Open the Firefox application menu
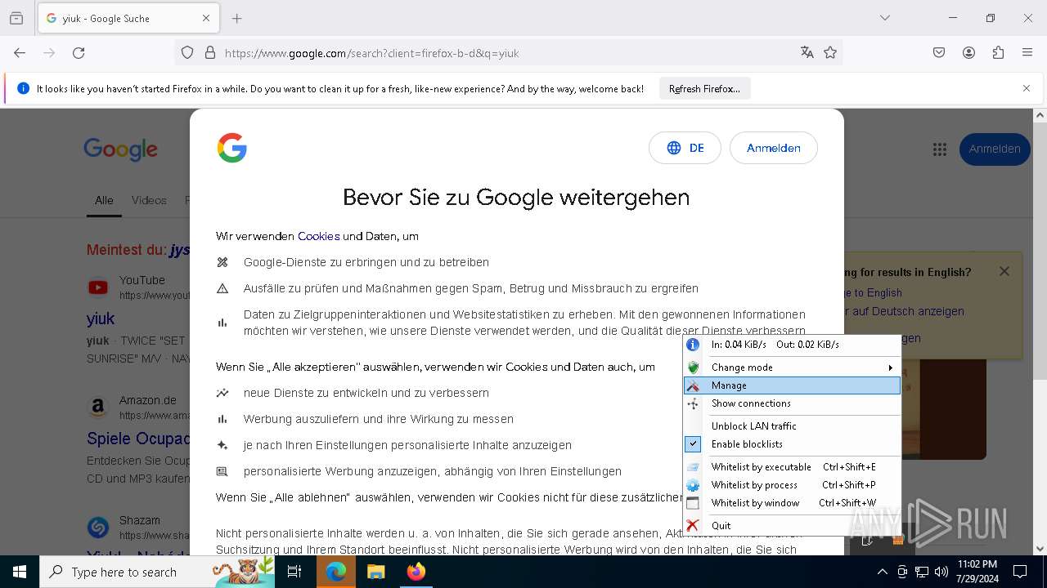 [x=1027, y=52]
